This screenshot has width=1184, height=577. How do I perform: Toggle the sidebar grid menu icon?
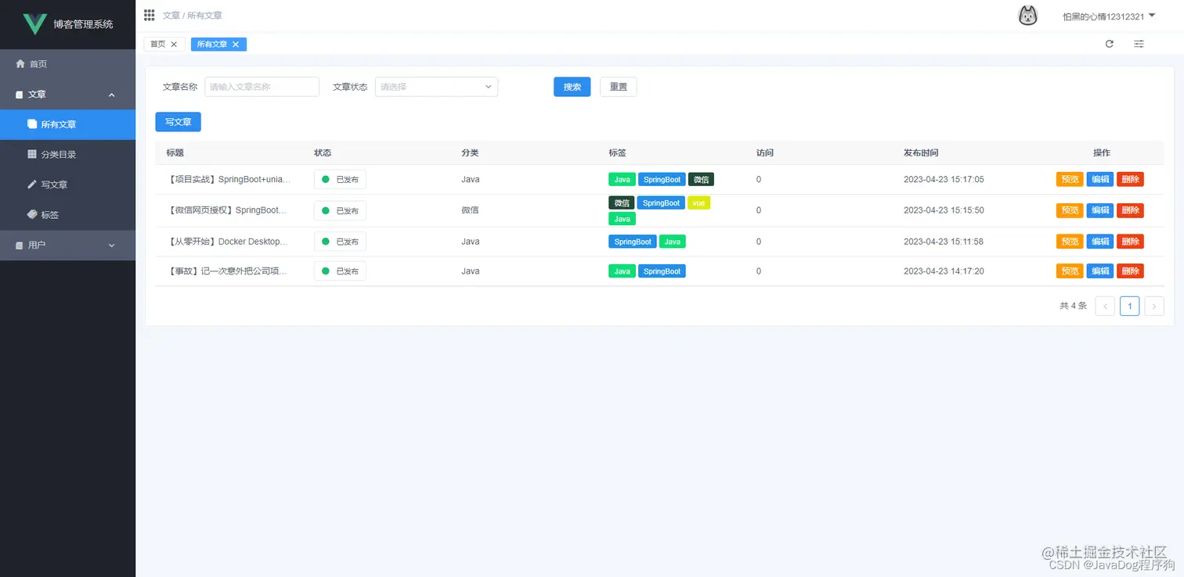(150, 15)
